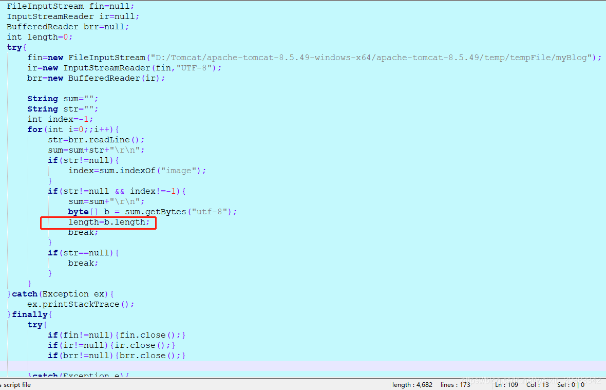Click the 'if(str==null){' line

(84, 253)
